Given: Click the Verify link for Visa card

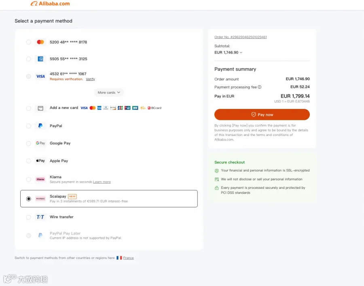Looking at the screenshot, I should (x=90, y=79).
